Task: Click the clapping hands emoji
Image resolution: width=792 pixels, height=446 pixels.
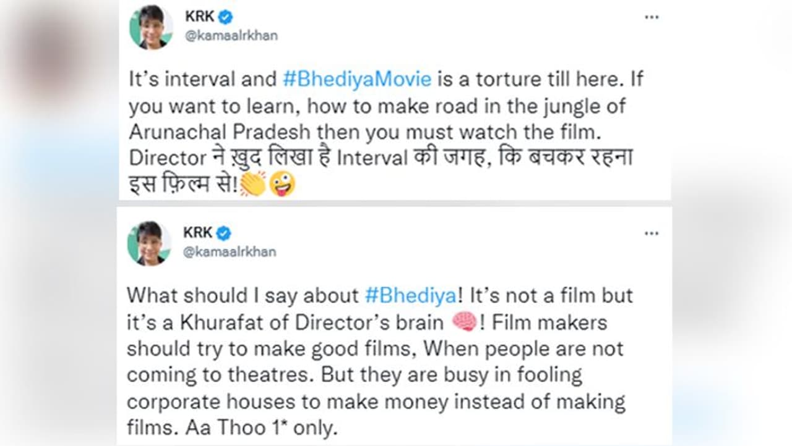Action: pyautogui.click(x=252, y=184)
